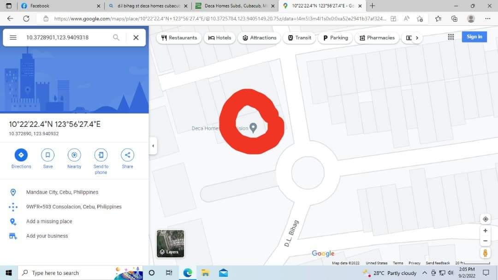Open the Google Maps hamburger menu
The image size is (498, 280).
13,38
